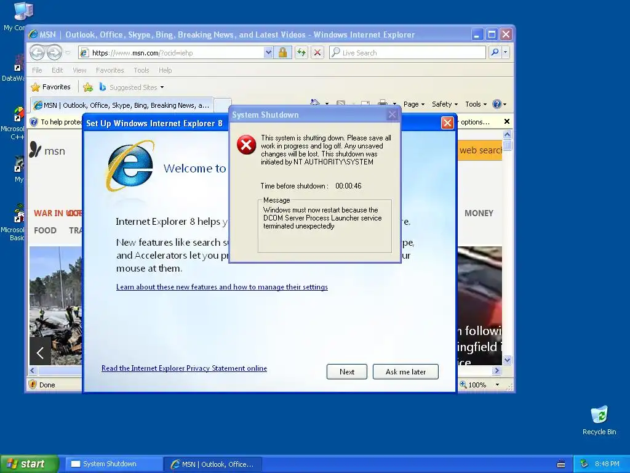Click vertical scrollbar up arrow in IE
This screenshot has height=473, width=630.
coord(507,134)
